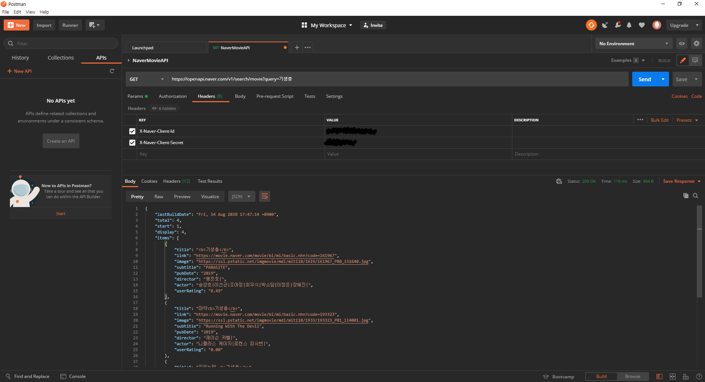Viewport: 705px width, 382px height.
Task: Switch to the Collections sidebar tab
Action: coord(61,58)
